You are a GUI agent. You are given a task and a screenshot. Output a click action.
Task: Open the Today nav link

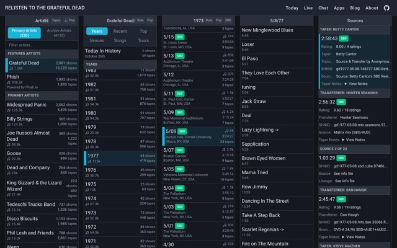[292, 8]
